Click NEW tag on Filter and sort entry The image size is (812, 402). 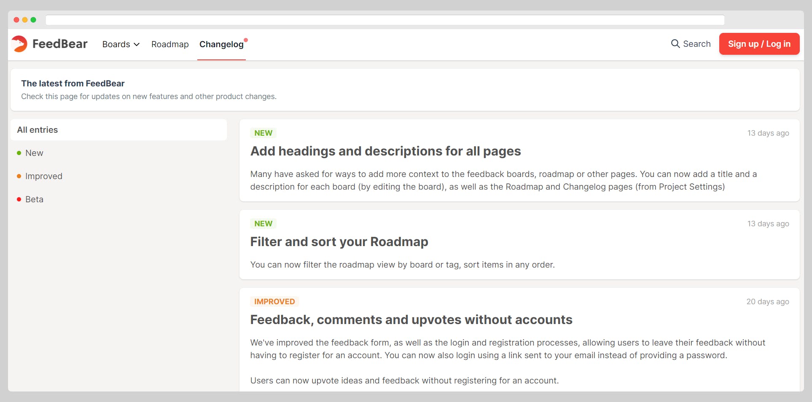pyautogui.click(x=263, y=224)
